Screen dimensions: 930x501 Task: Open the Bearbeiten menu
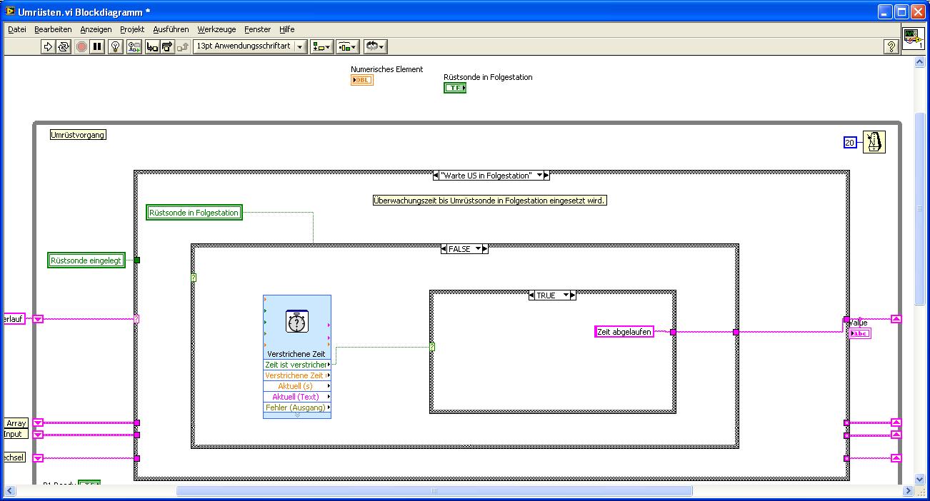click(53, 29)
